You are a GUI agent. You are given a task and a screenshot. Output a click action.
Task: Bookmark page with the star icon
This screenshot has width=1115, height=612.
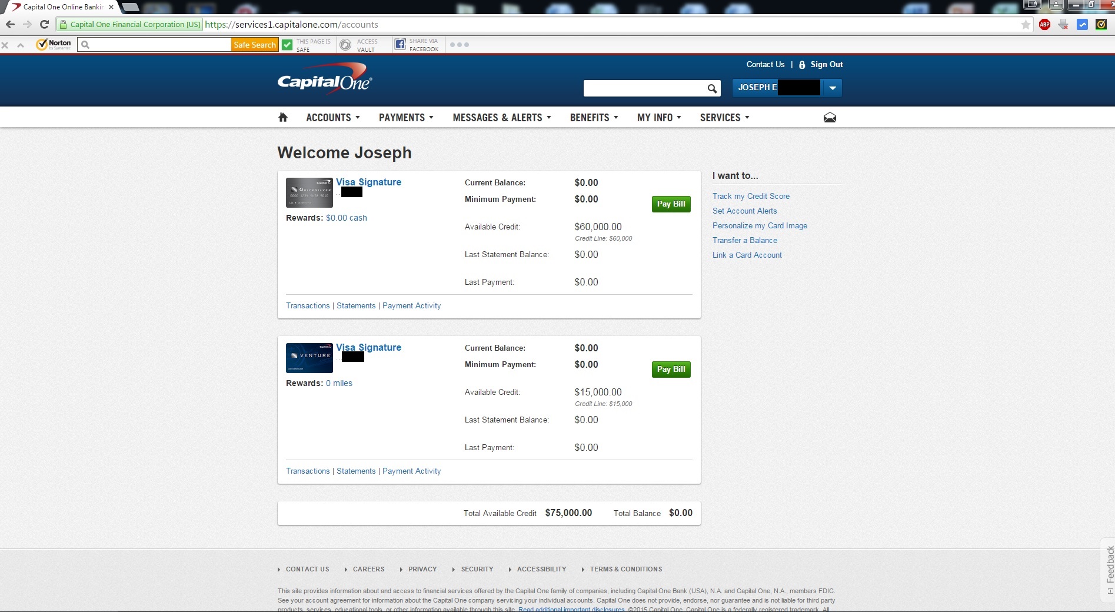(1026, 25)
